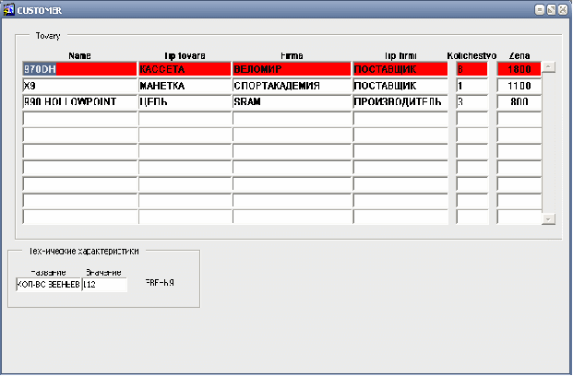The height and width of the screenshot is (376, 573).
Task: Select the 1100 price cell
Action: (x=519, y=86)
